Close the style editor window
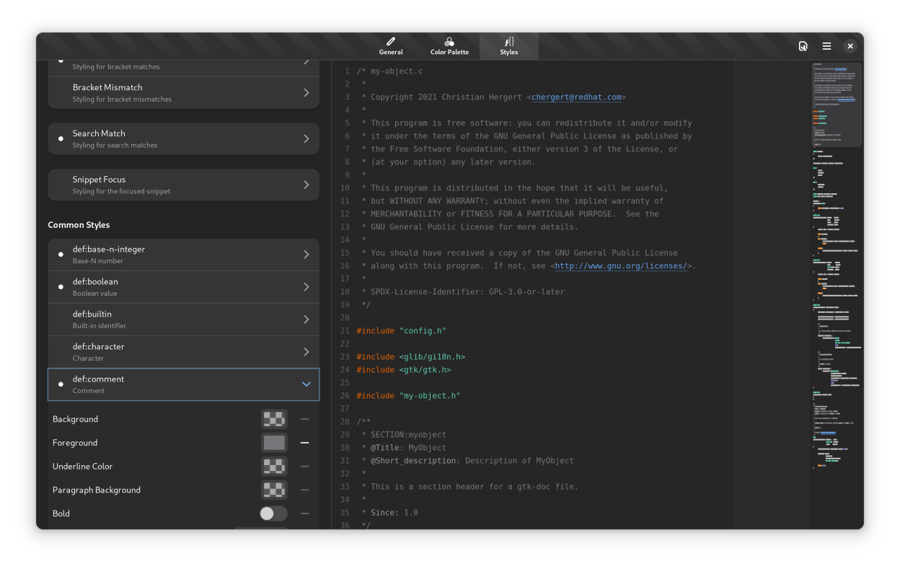 (x=850, y=46)
